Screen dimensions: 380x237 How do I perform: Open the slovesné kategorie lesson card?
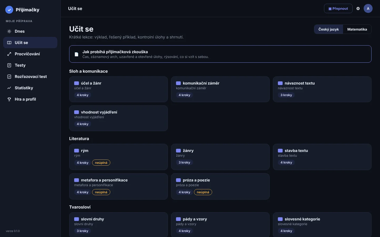tap(322, 225)
